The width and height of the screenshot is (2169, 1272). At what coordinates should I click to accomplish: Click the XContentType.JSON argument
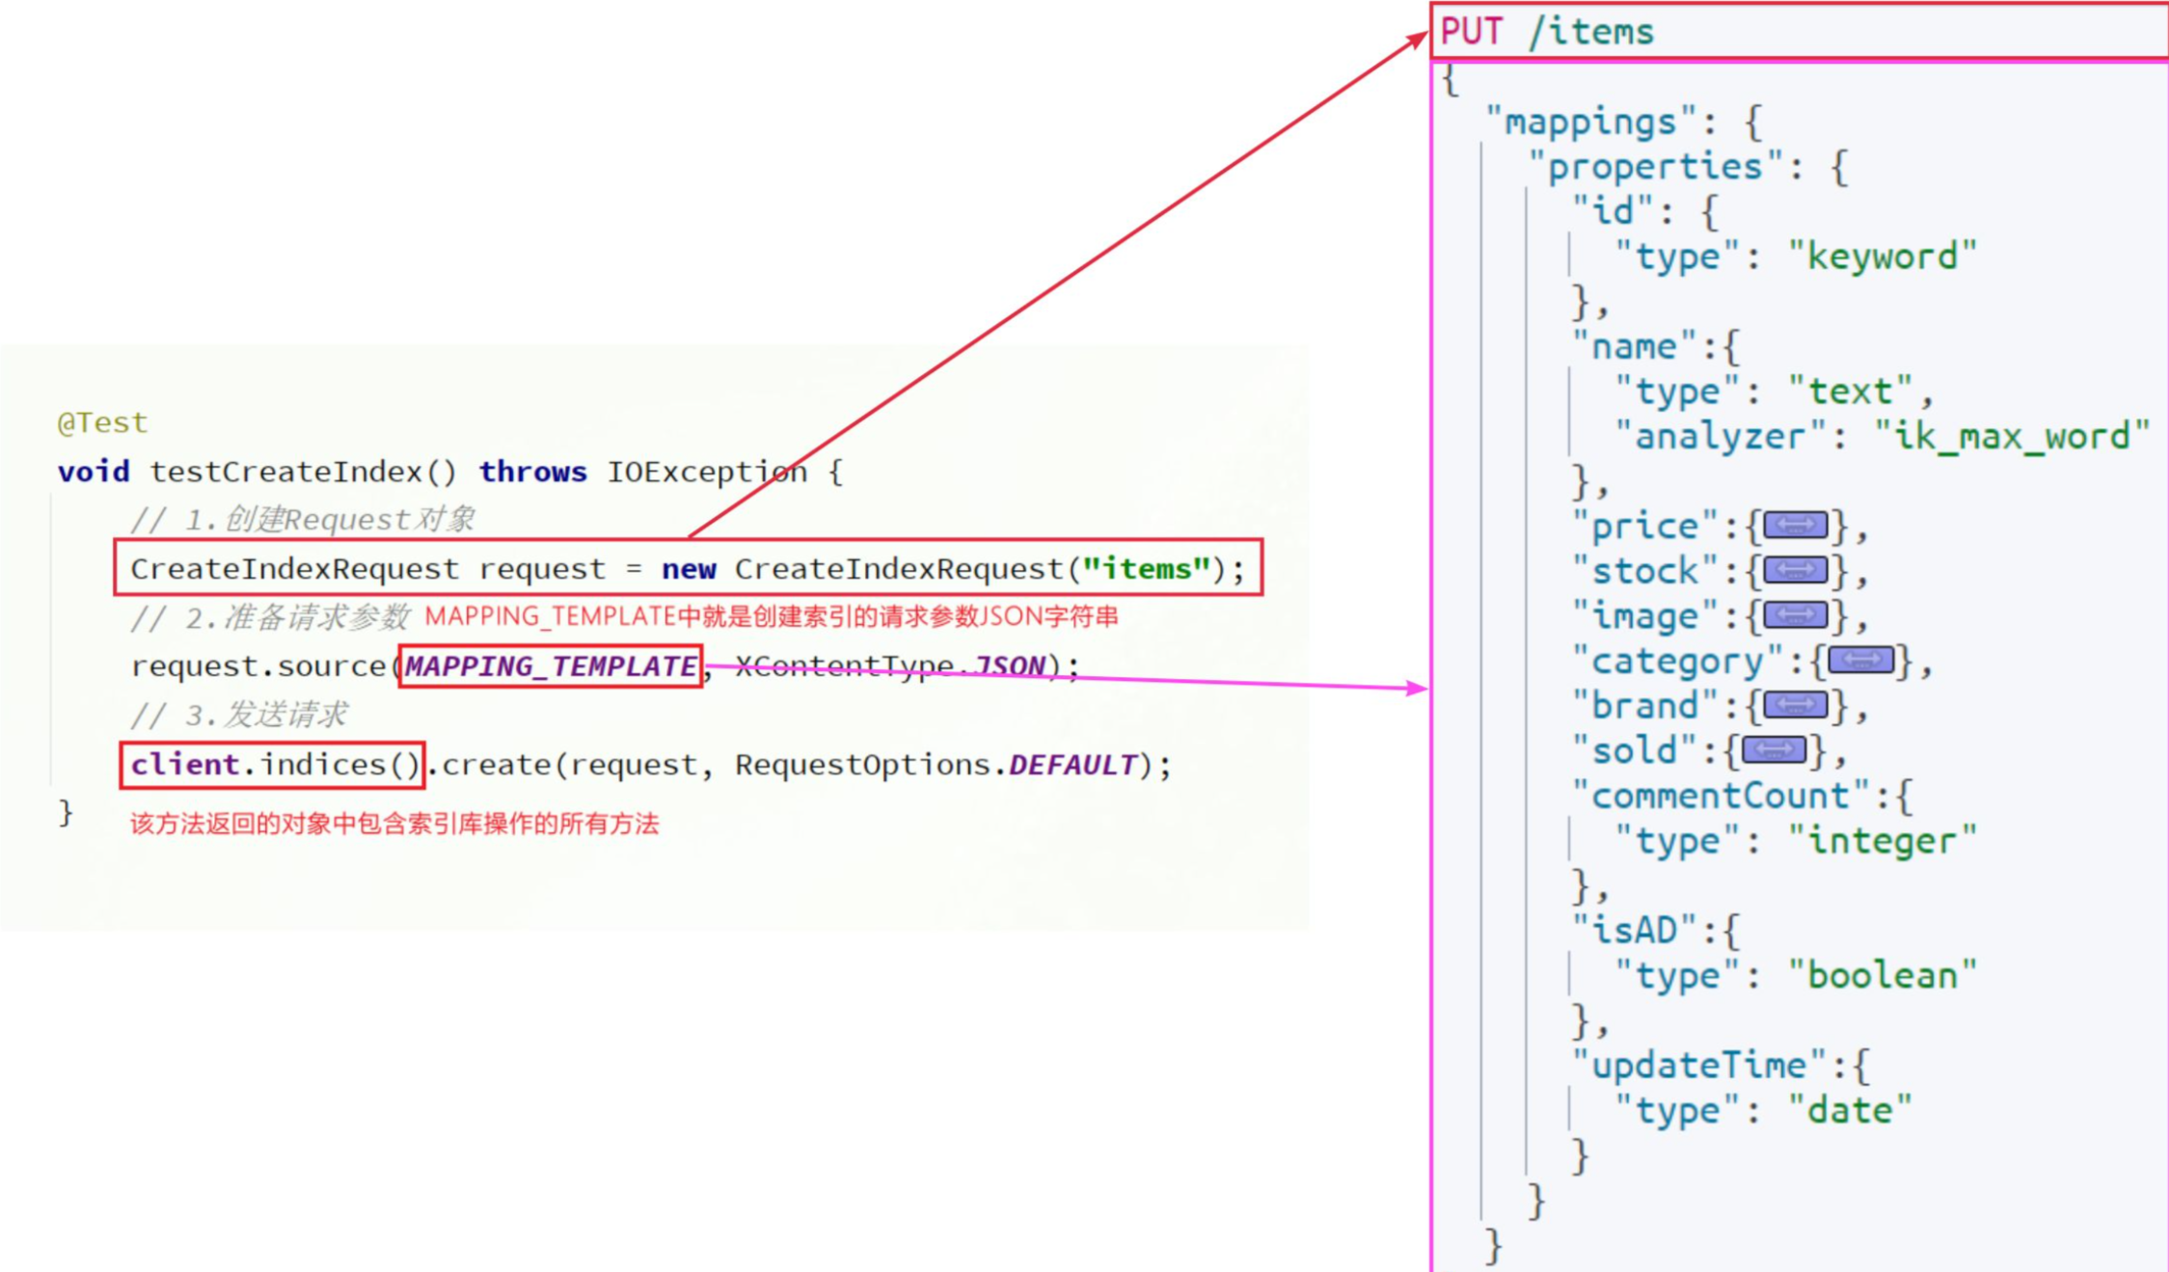(x=890, y=666)
